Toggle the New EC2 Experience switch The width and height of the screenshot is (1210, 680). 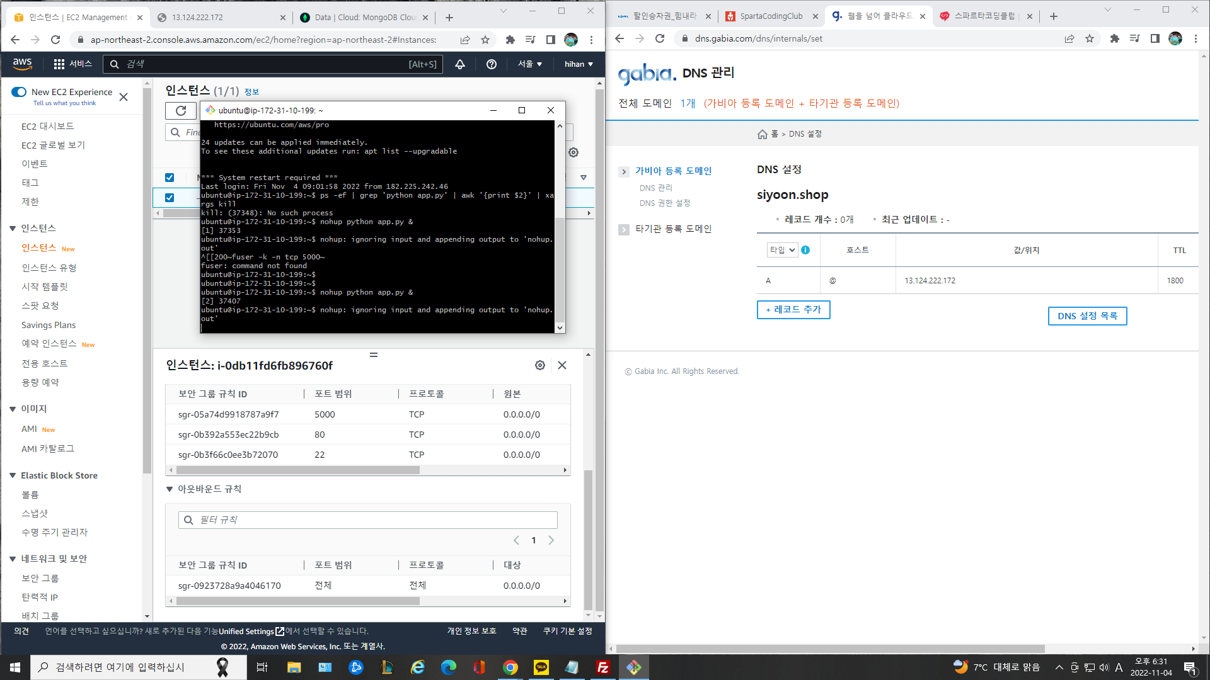tap(19, 92)
